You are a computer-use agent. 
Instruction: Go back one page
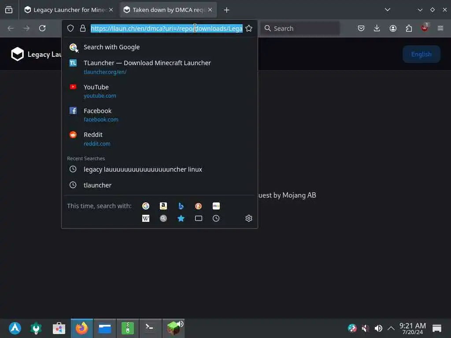[x=11, y=28]
